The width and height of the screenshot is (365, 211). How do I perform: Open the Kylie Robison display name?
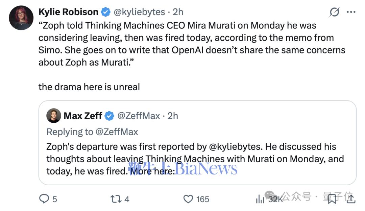tap(68, 12)
